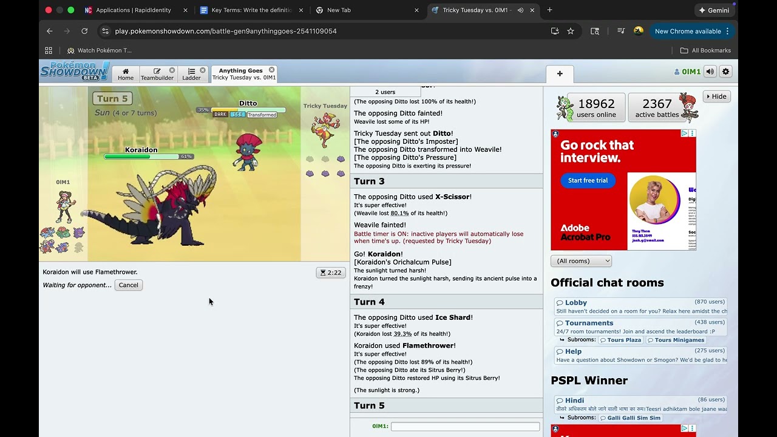
Task: Close the Anything Goes battle tab
Action: [272, 70]
